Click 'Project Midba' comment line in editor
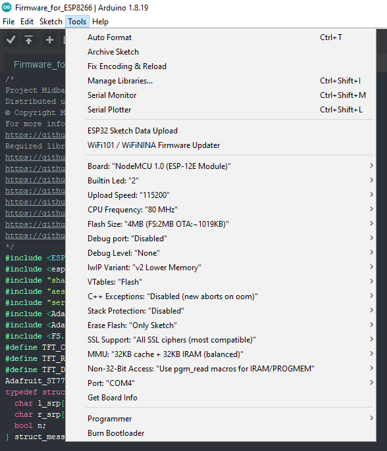Image resolution: width=387 pixels, height=451 pixels. point(35,90)
